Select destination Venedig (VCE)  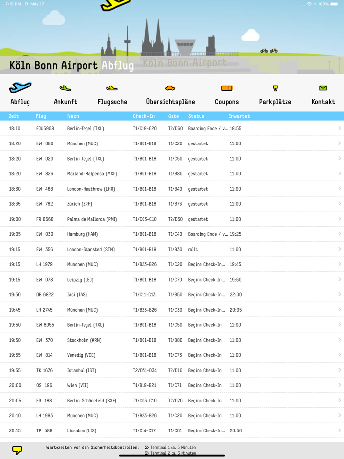82,355
